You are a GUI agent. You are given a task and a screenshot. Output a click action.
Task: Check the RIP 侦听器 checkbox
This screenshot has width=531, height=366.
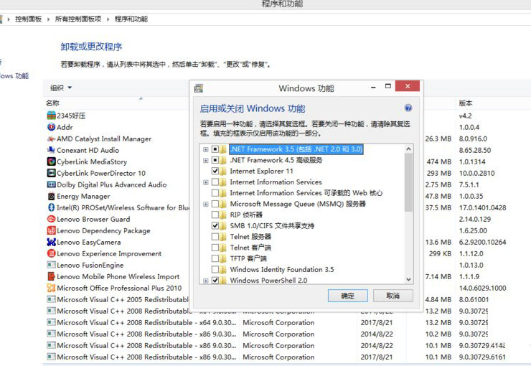tap(215, 215)
